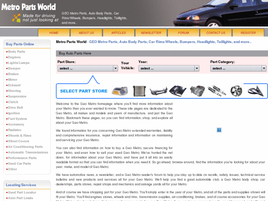Viewport: 268px width, 201px height.
Task: Open Lights/Lamps category link
Action: [19, 63]
